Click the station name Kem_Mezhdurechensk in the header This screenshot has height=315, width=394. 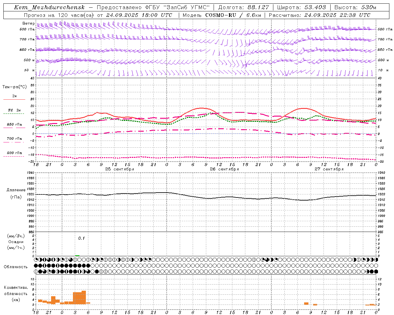pos(49,7)
